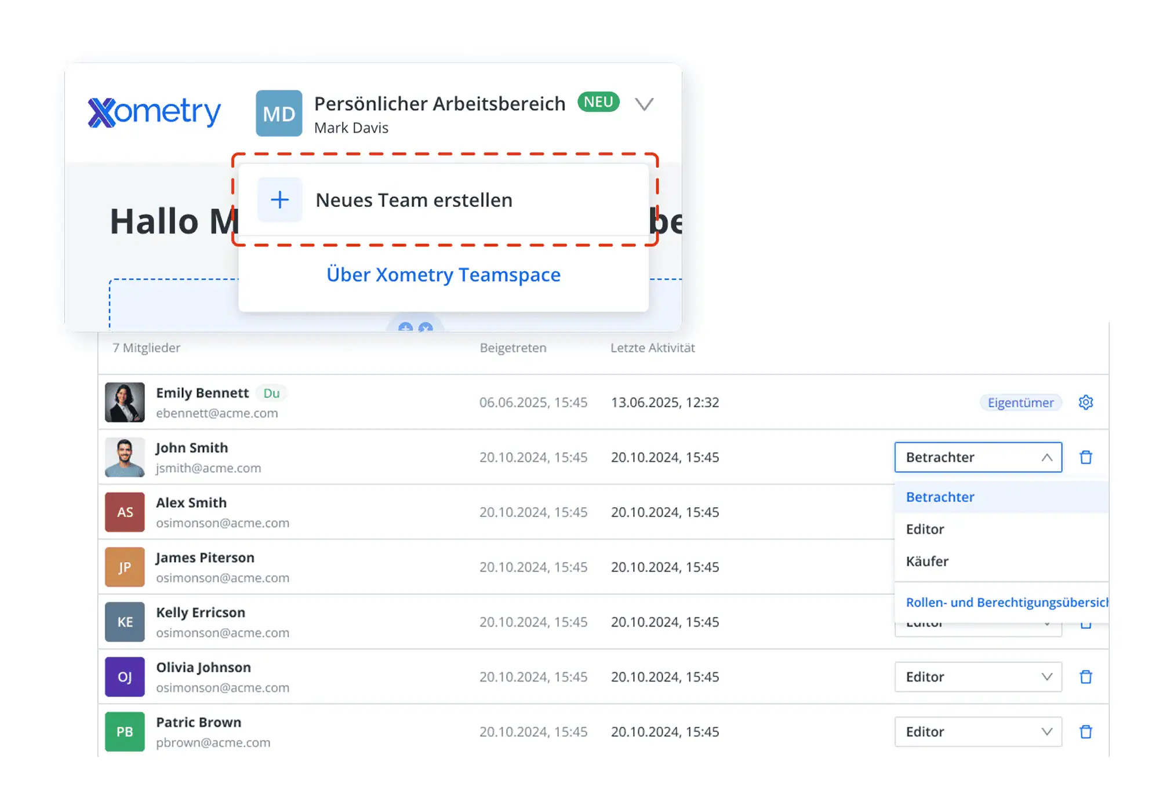
Task: Click the NEU badge
Action: (598, 102)
